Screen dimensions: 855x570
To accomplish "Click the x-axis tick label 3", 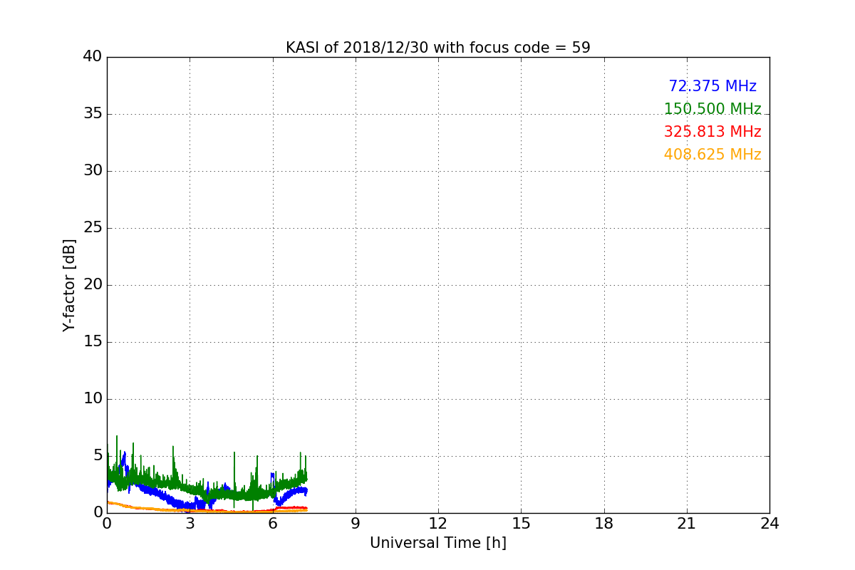I will click(x=190, y=524).
